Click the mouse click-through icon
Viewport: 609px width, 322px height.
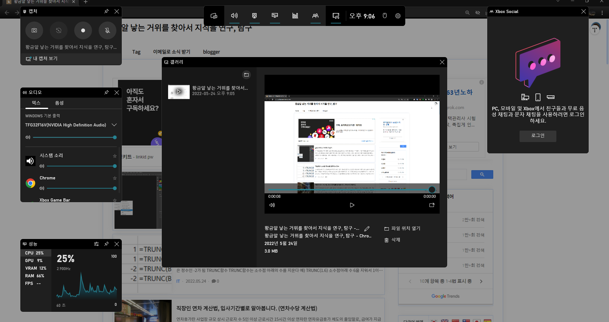click(x=385, y=16)
